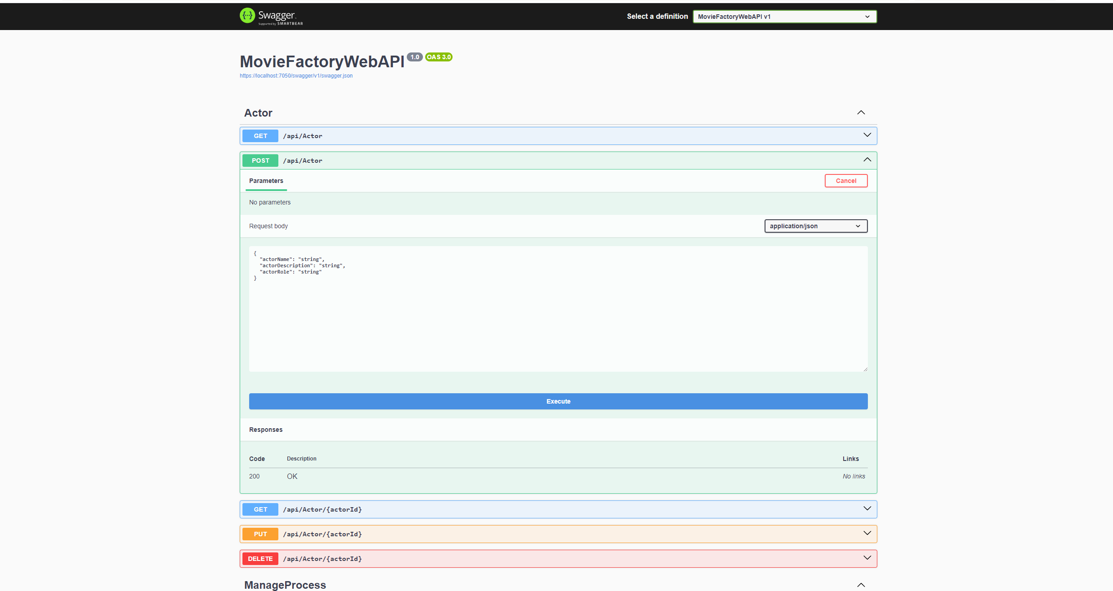Open the application/json content type dropdown
This screenshot has height=591, width=1113.
pos(815,226)
